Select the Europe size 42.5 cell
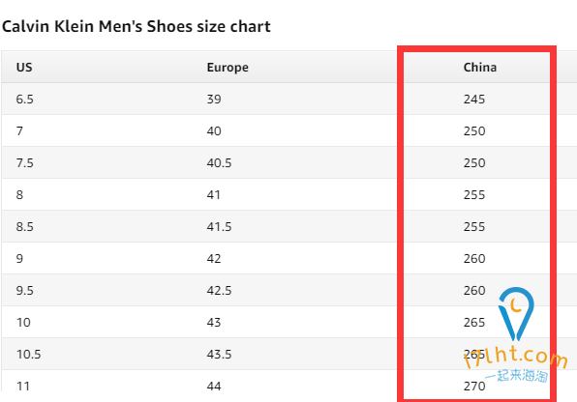 (220, 291)
